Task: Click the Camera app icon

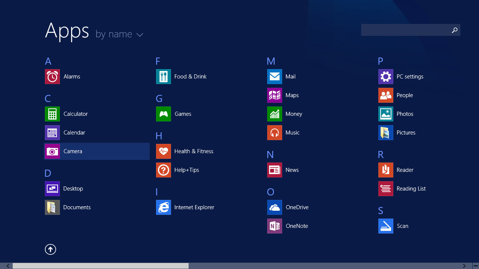Action: (52, 151)
